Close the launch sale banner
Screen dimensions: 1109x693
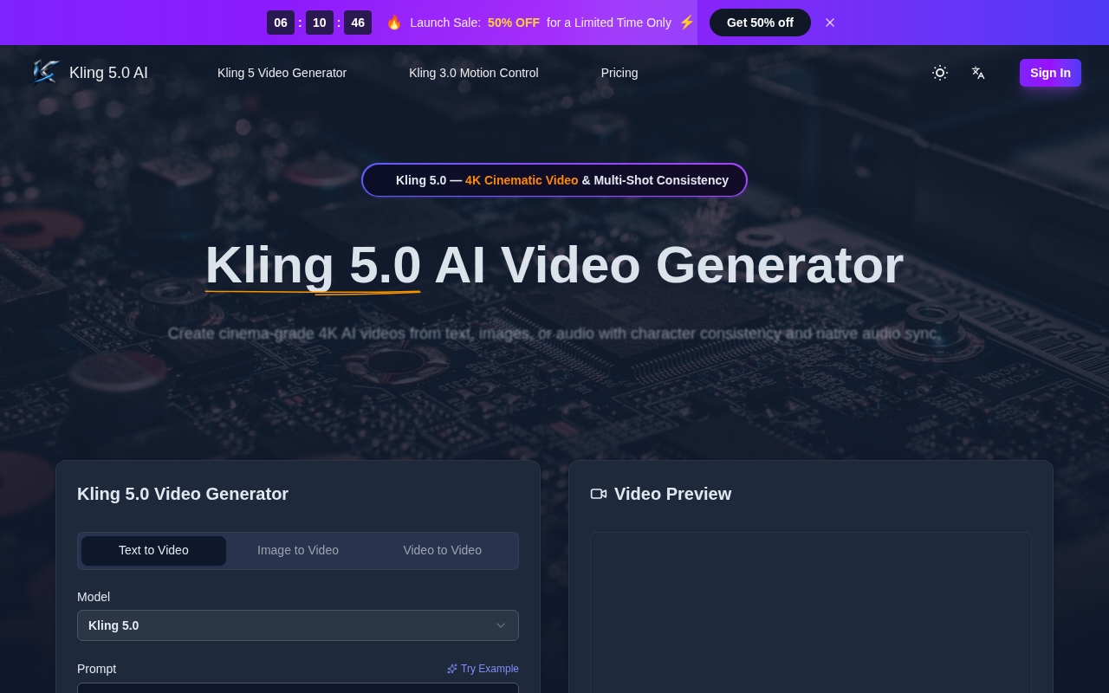pos(830,23)
